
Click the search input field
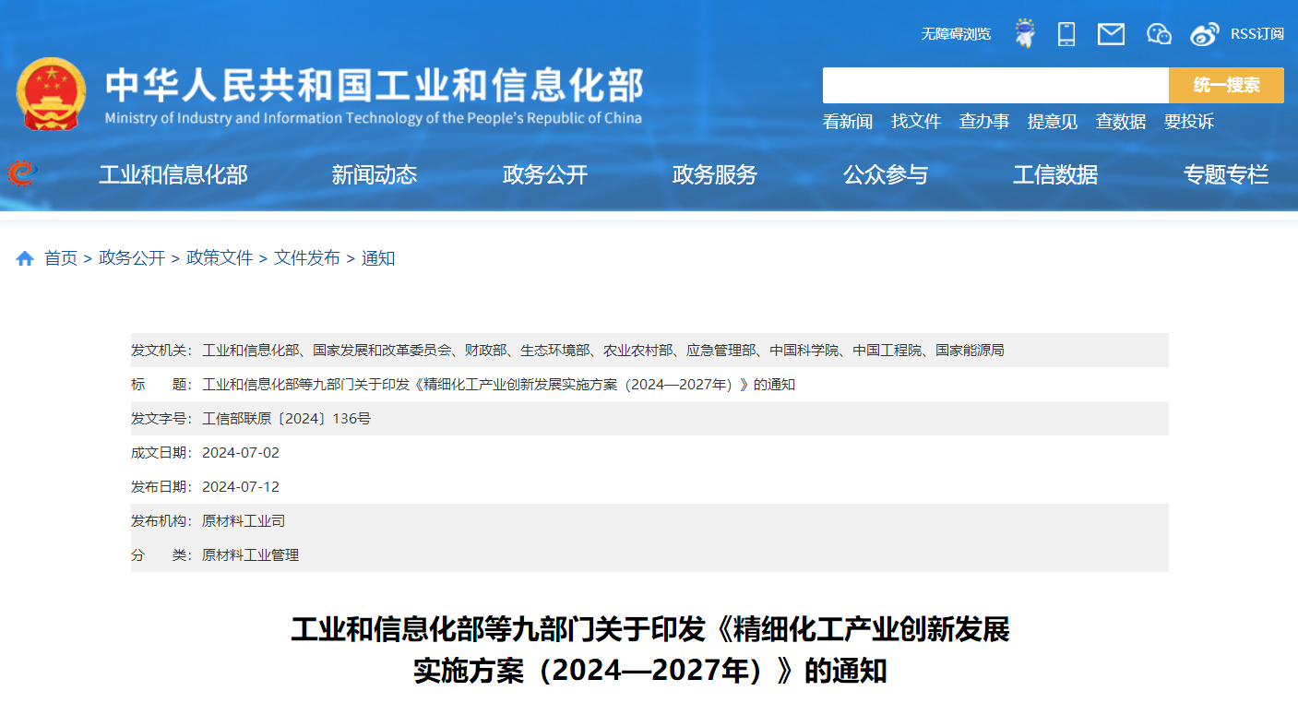point(995,85)
